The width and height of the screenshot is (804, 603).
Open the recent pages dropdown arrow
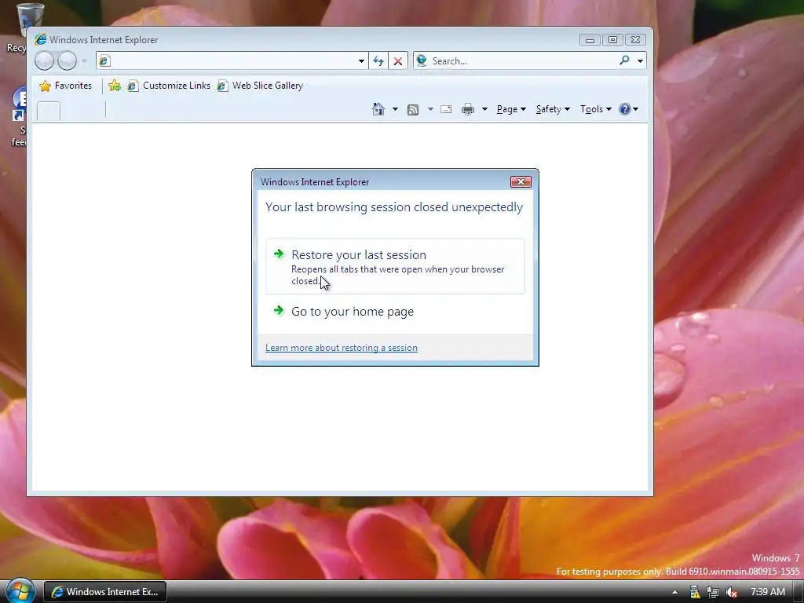tap(84, 61)
